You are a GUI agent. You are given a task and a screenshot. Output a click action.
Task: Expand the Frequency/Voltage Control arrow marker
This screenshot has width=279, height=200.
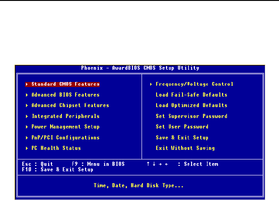tap(151, 84)
